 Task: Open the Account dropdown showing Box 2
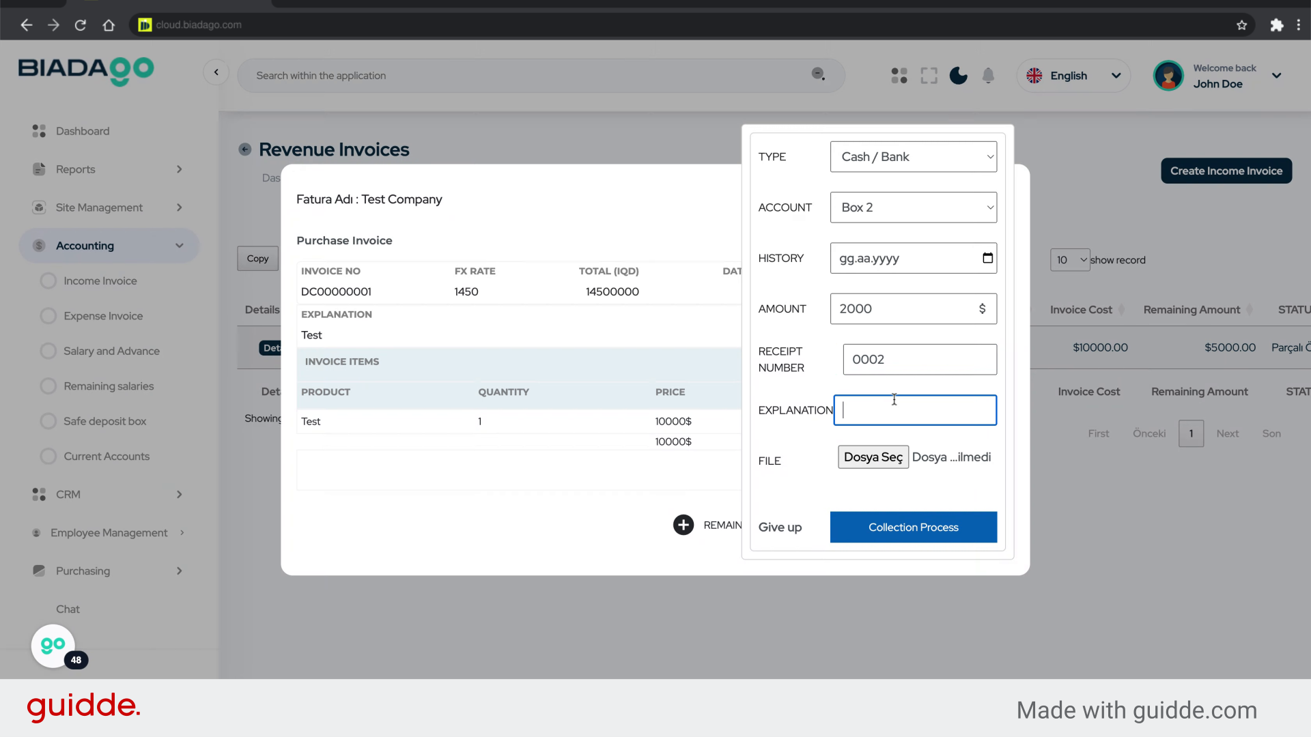(x=913, y=207)
